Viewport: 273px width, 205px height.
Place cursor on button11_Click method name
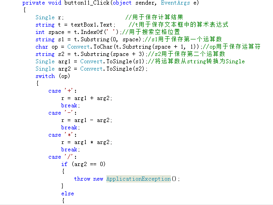coord(87,3)
